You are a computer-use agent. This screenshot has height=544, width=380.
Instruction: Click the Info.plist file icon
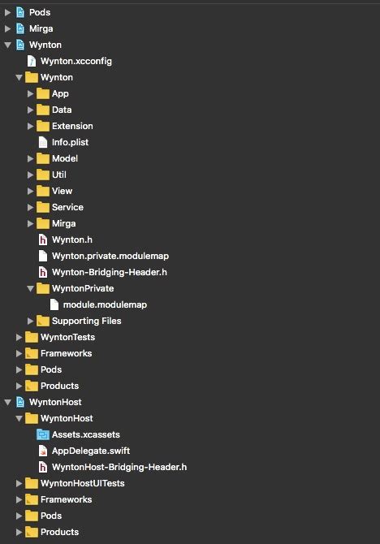coord(43,142)
